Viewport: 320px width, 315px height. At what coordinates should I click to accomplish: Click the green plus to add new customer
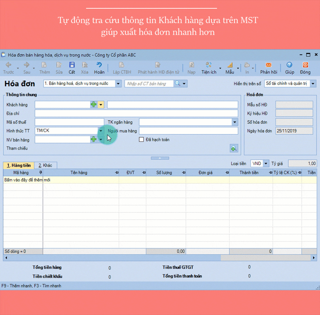click(x=93, y=105)
